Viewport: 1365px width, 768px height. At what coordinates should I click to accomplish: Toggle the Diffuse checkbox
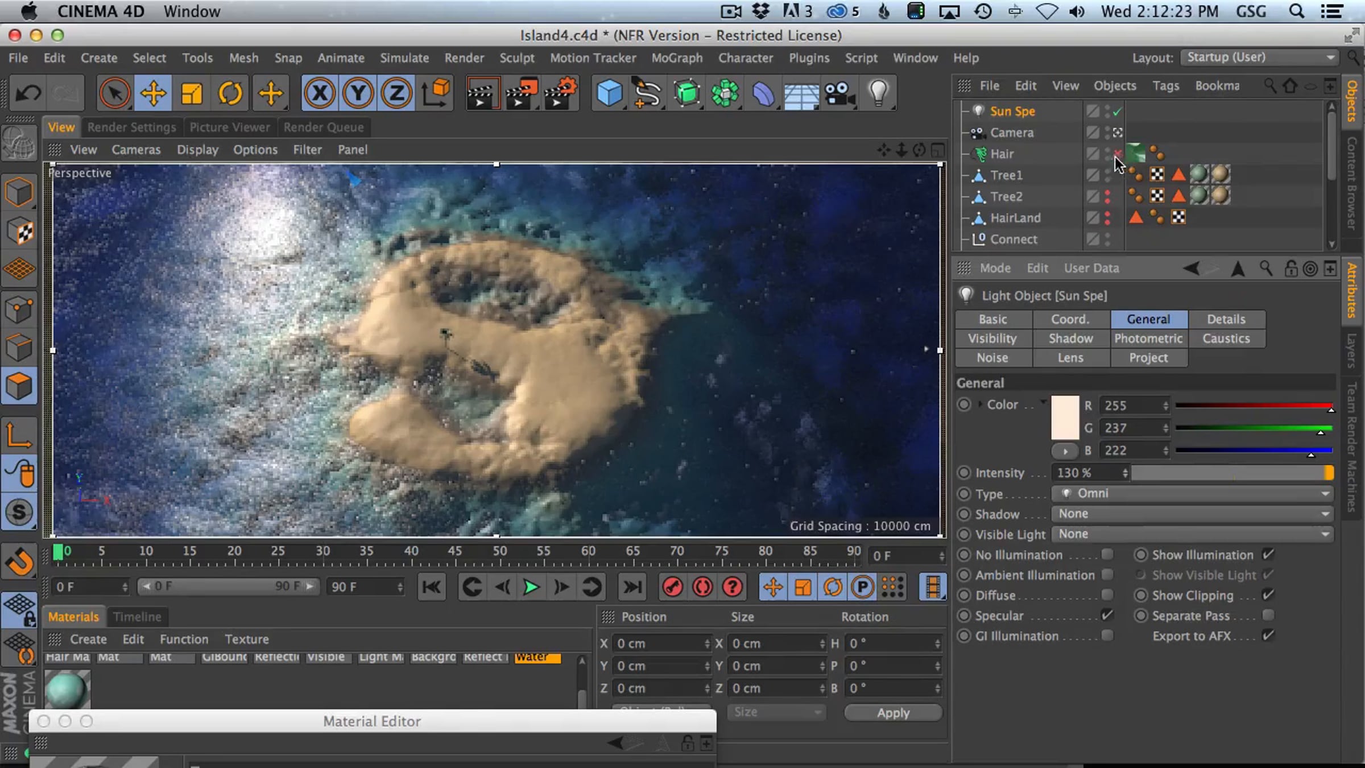pos(1107,595)
